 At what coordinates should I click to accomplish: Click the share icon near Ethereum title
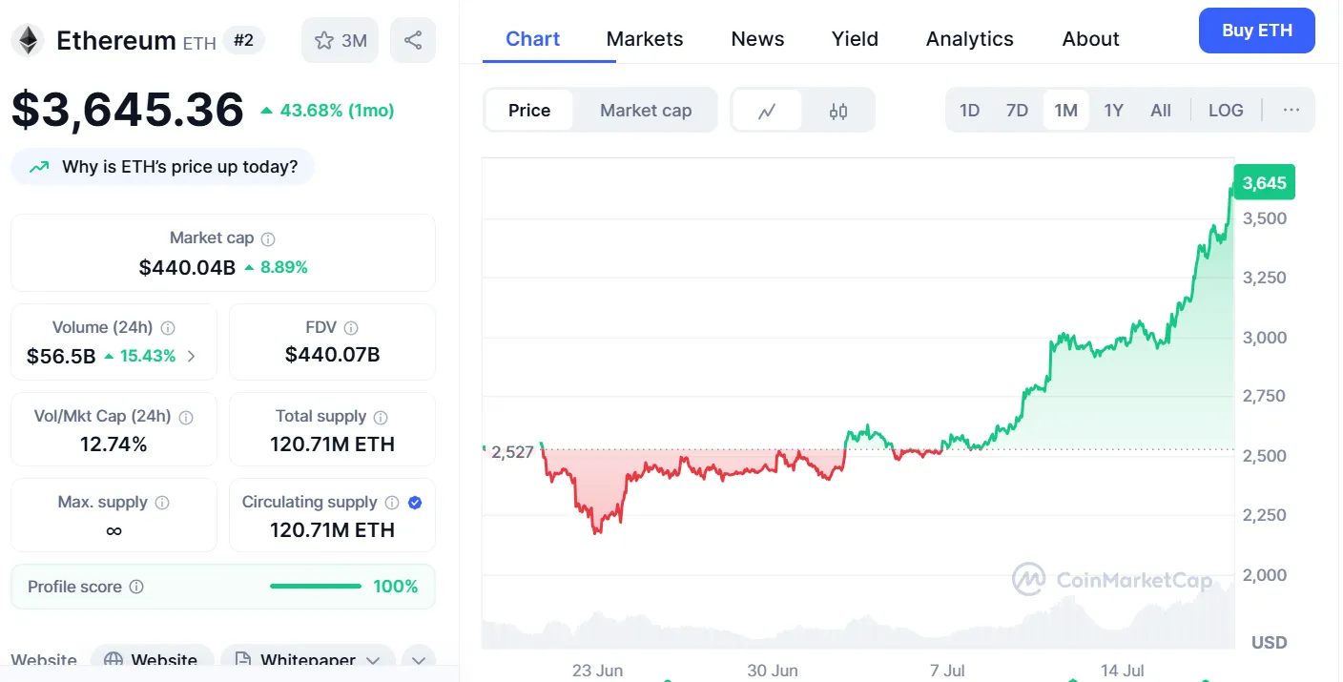413,40
